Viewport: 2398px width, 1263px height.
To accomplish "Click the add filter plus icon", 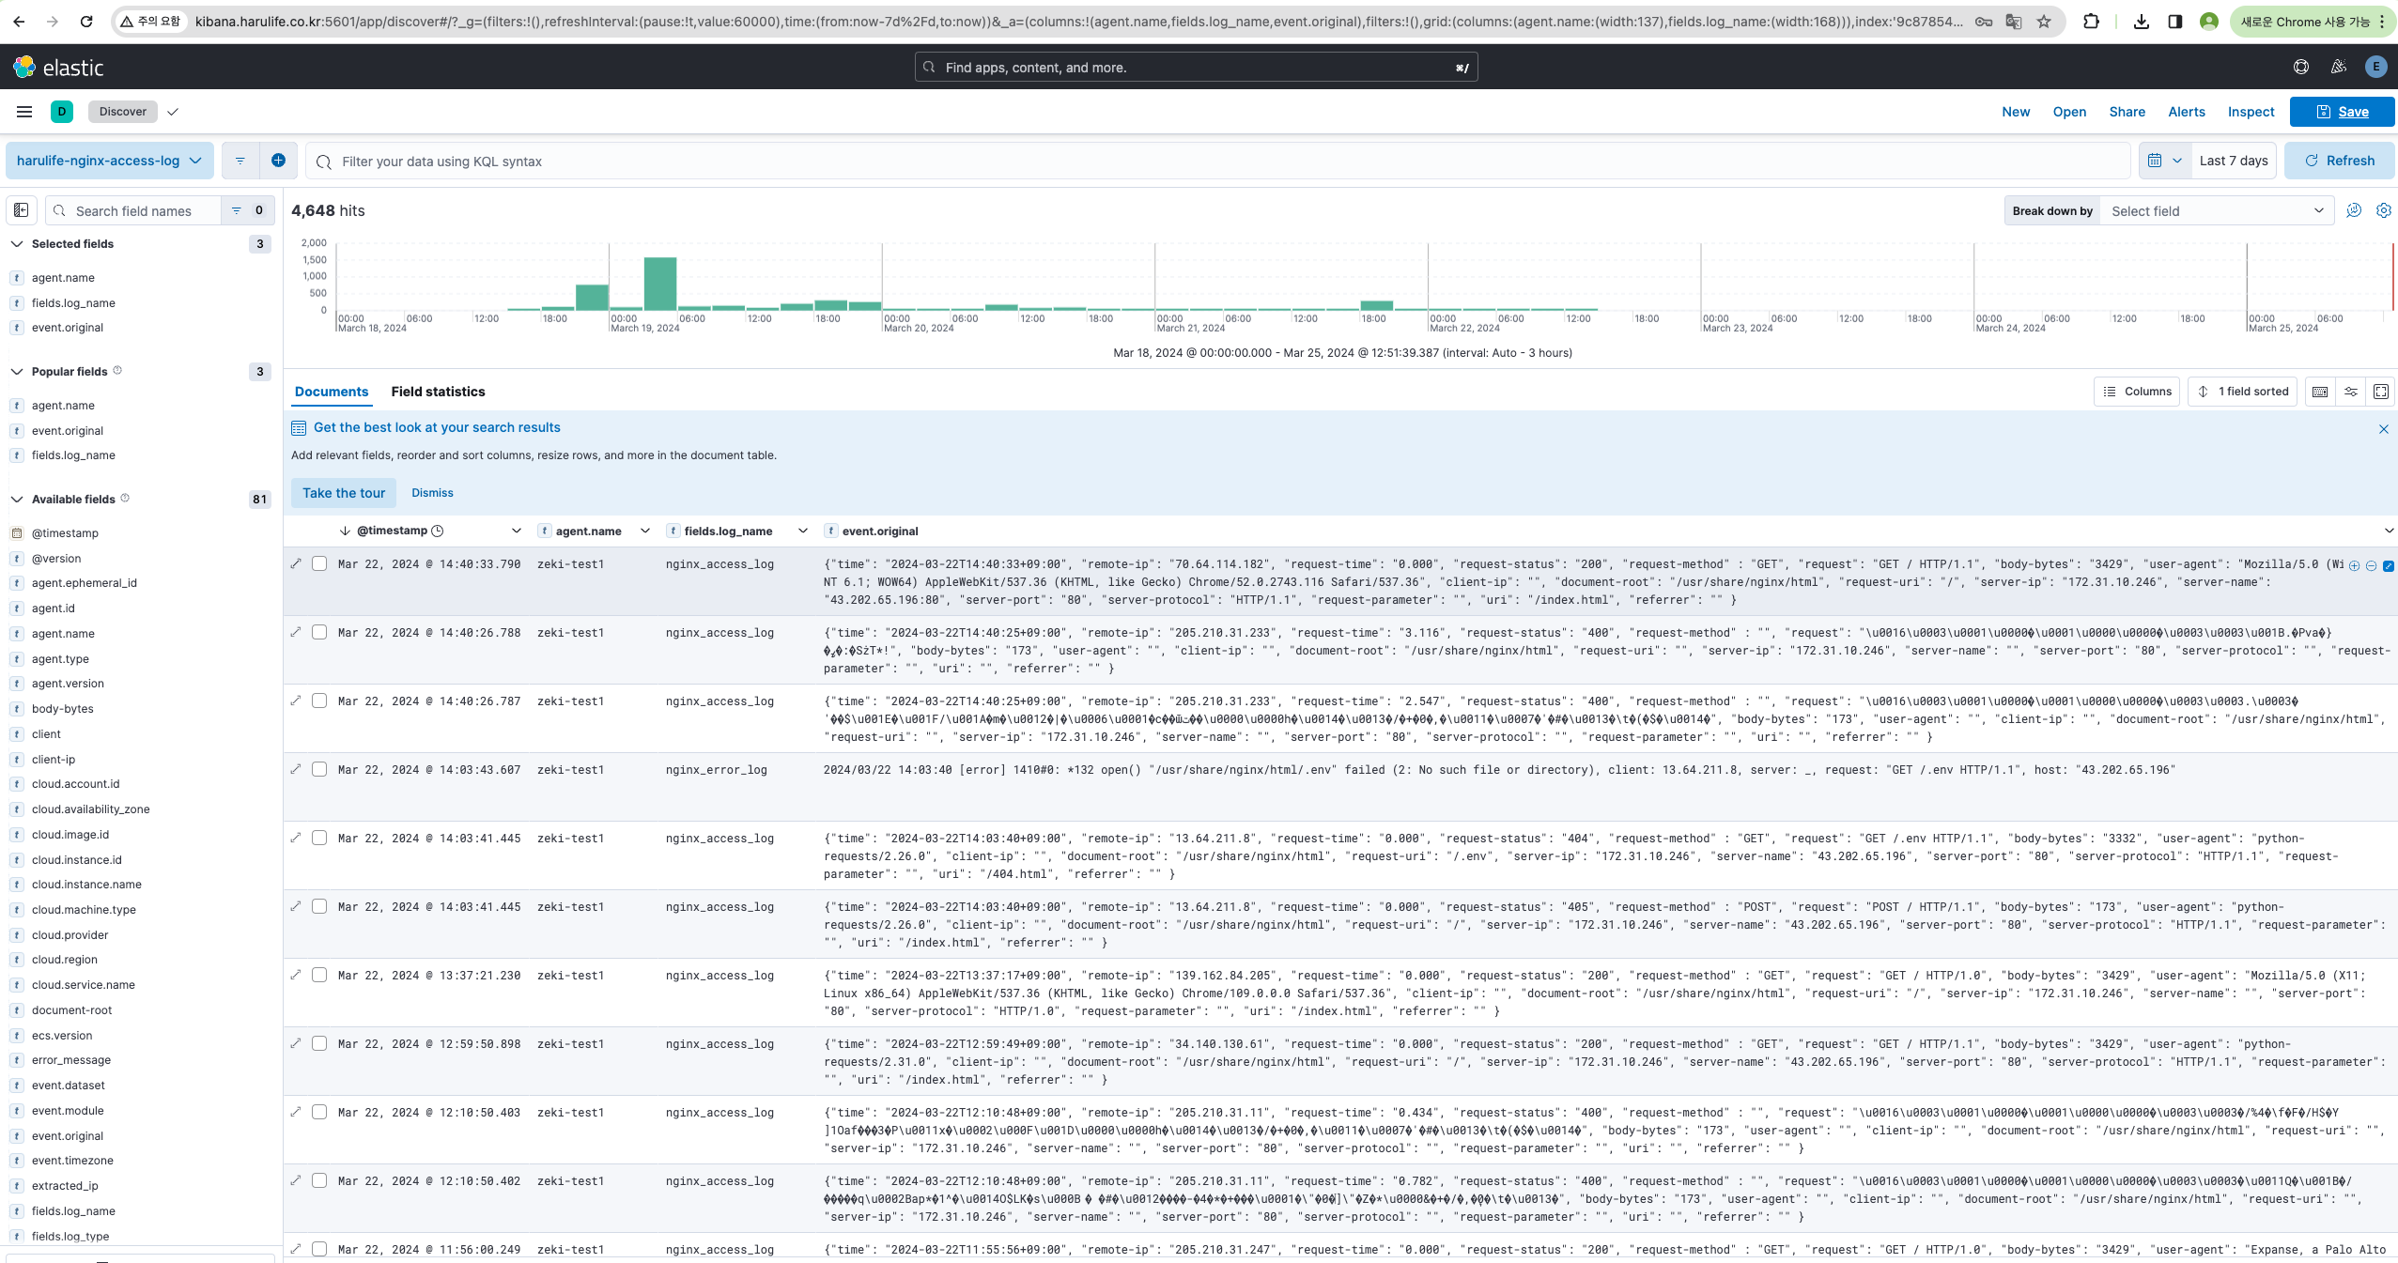I will coord(278,161).
